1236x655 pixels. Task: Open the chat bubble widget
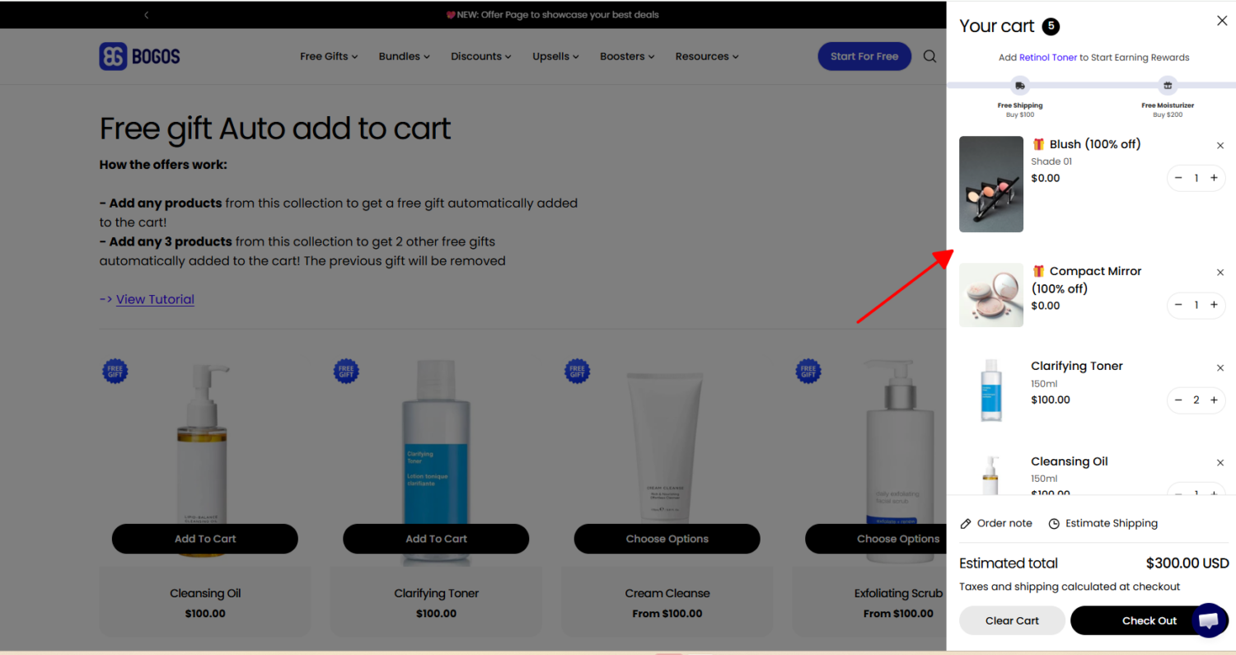click(1209, 620)
